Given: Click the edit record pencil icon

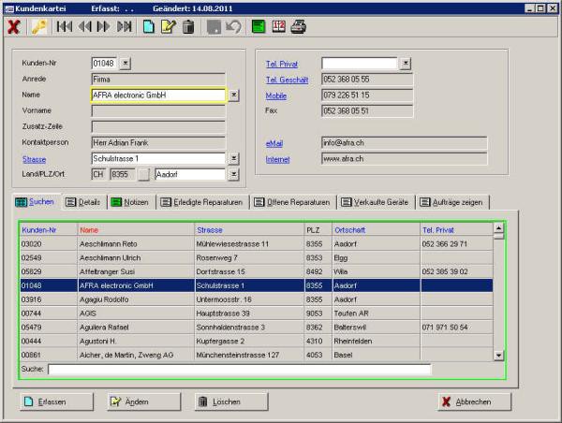Looking at the screenshot, I should (169, 27).
